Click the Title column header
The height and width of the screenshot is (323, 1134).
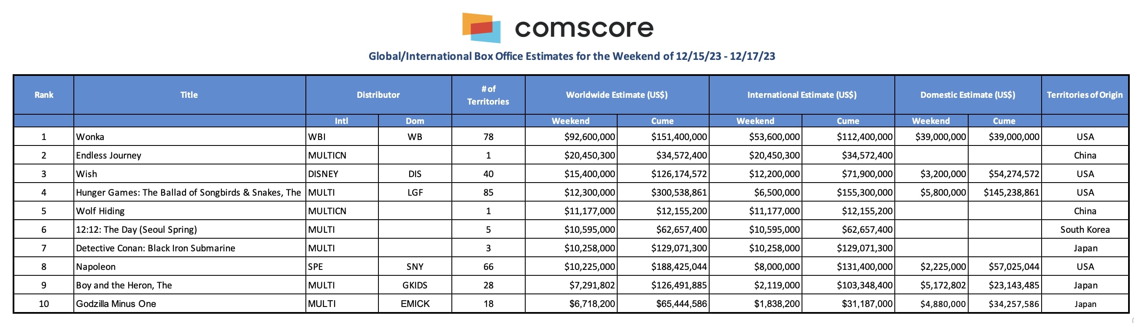coord(189,95)
